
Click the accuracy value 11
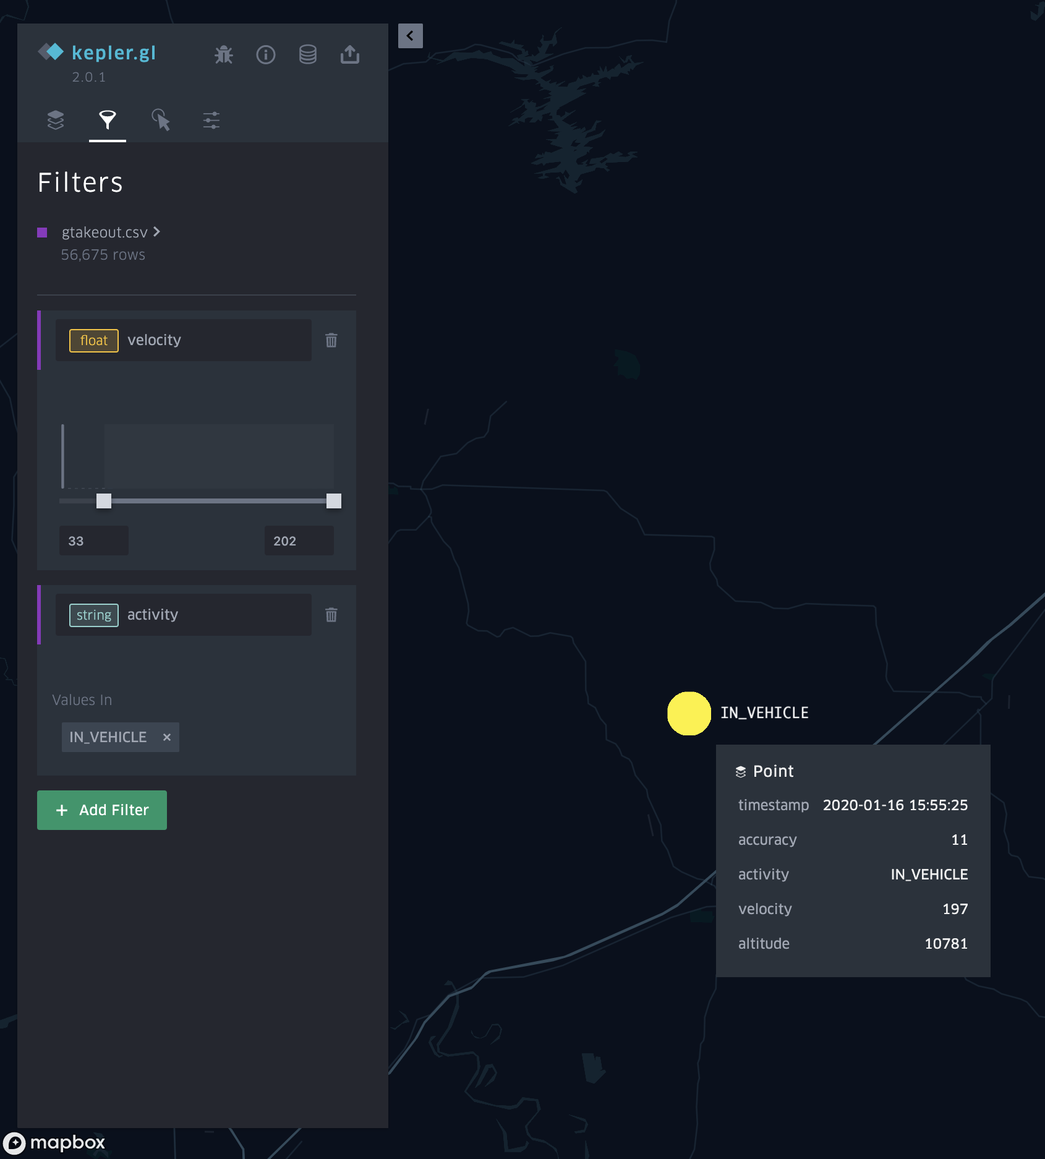960,840
